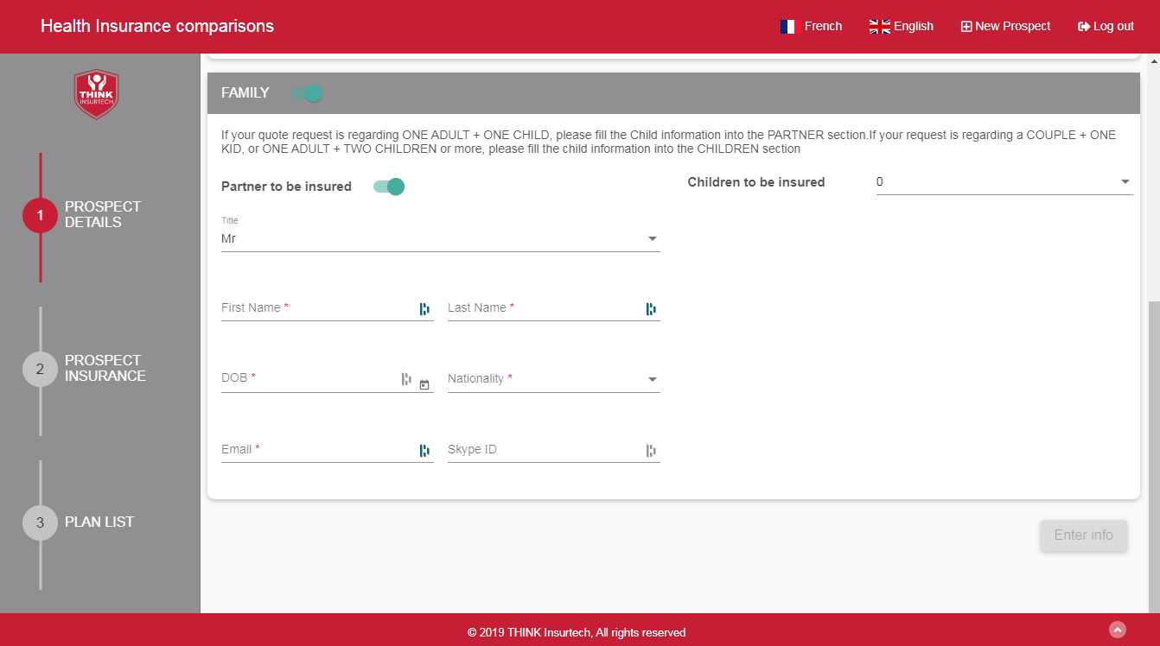This screenshot has width=1160, height=646.
Task: Expand the Nationality dropdown
Action: [553, 379]
